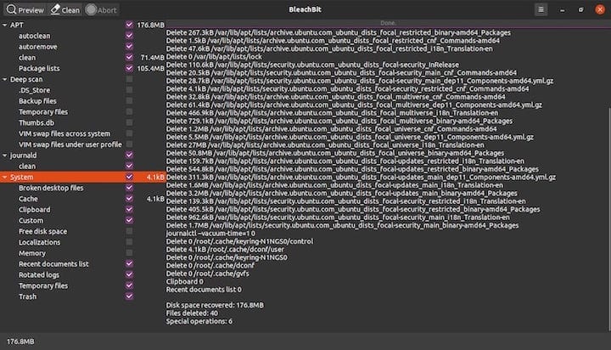The width and height of the screenshot is (611, 350).
Task: Uncheck the journald group checkbox
Action: (x=129, y=155)
